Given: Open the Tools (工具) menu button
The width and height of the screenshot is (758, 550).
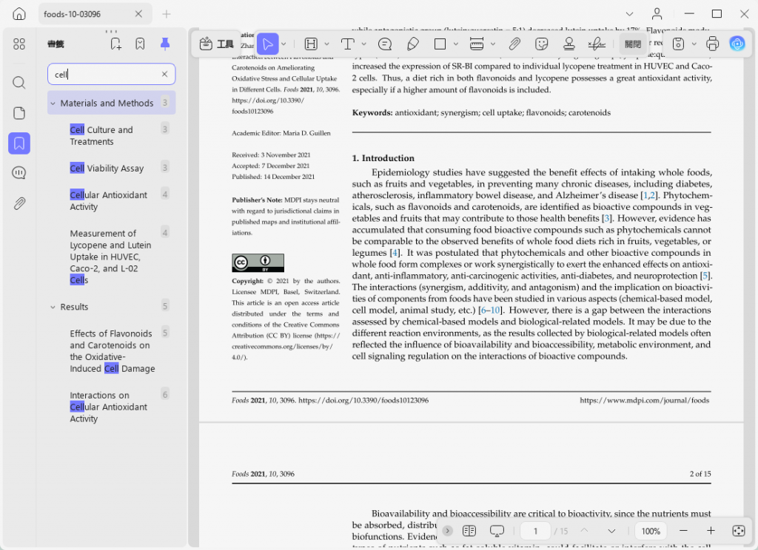Looking at the screenshot, I should pos(216,44).
